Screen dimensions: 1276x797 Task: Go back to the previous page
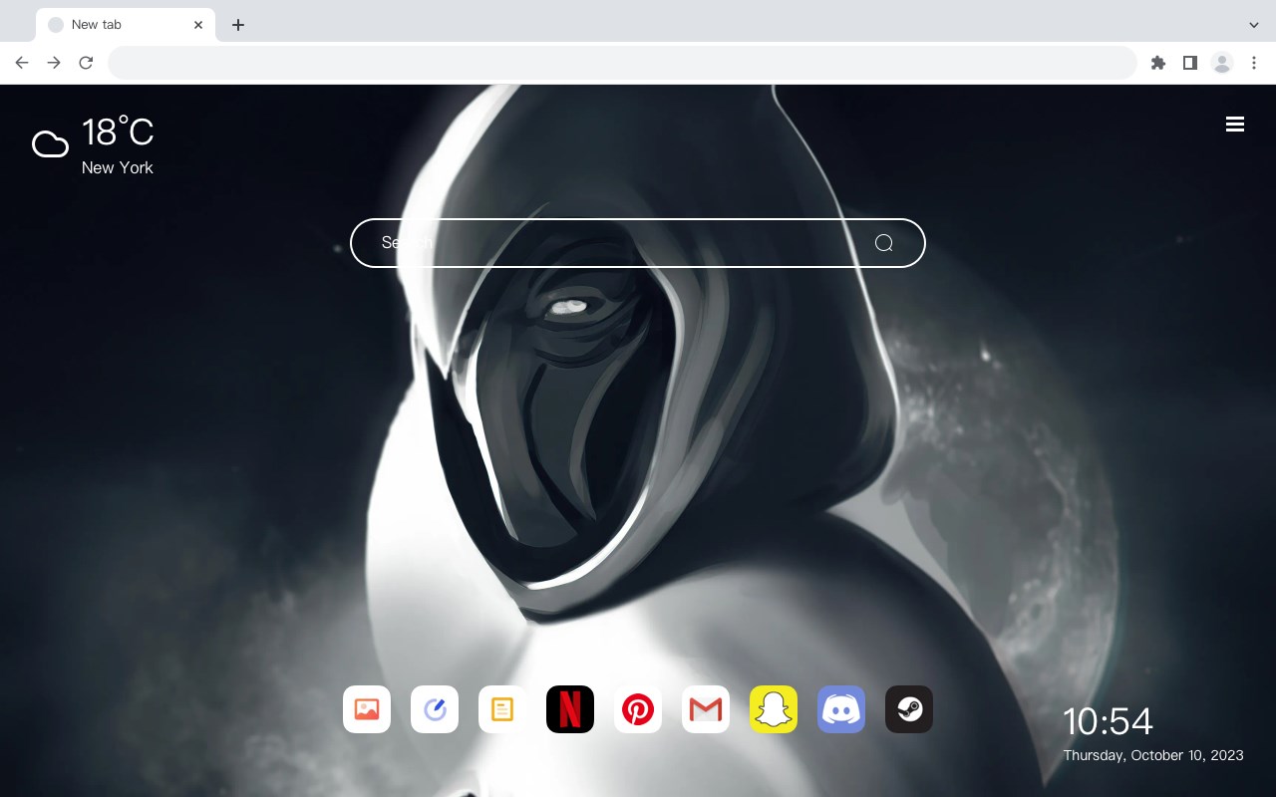pos(22,63)
